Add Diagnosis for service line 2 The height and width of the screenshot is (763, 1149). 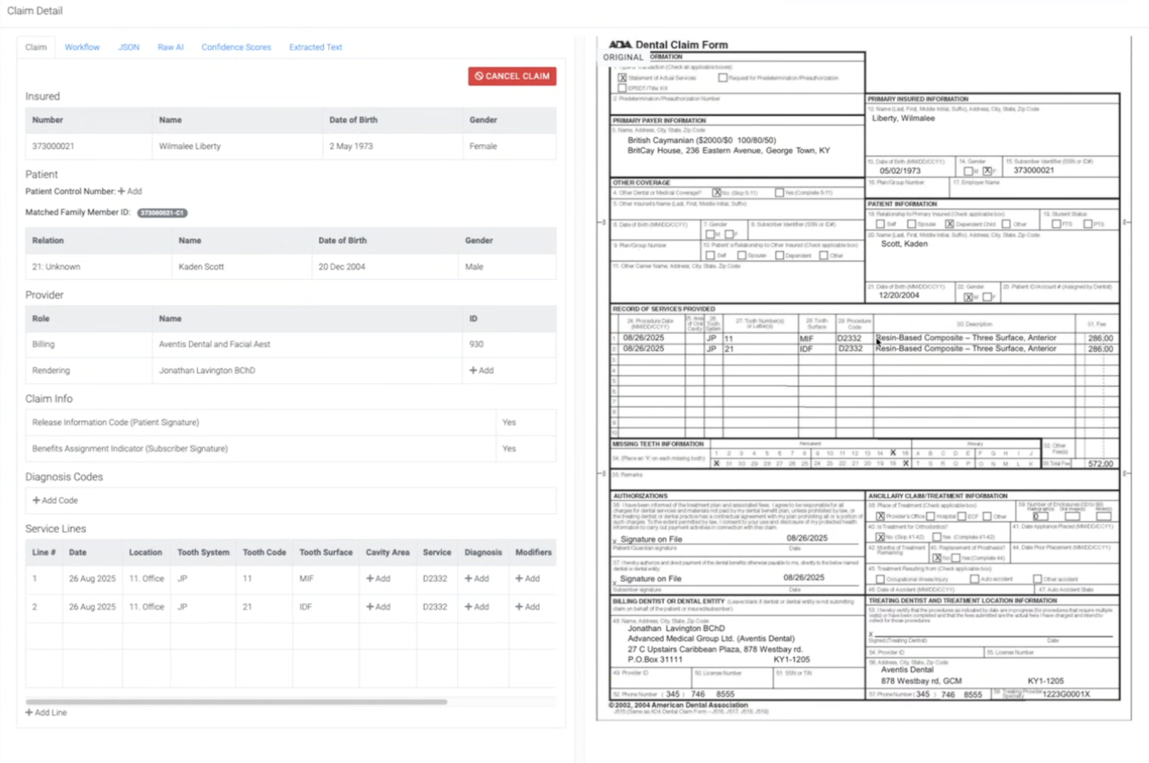477,607
